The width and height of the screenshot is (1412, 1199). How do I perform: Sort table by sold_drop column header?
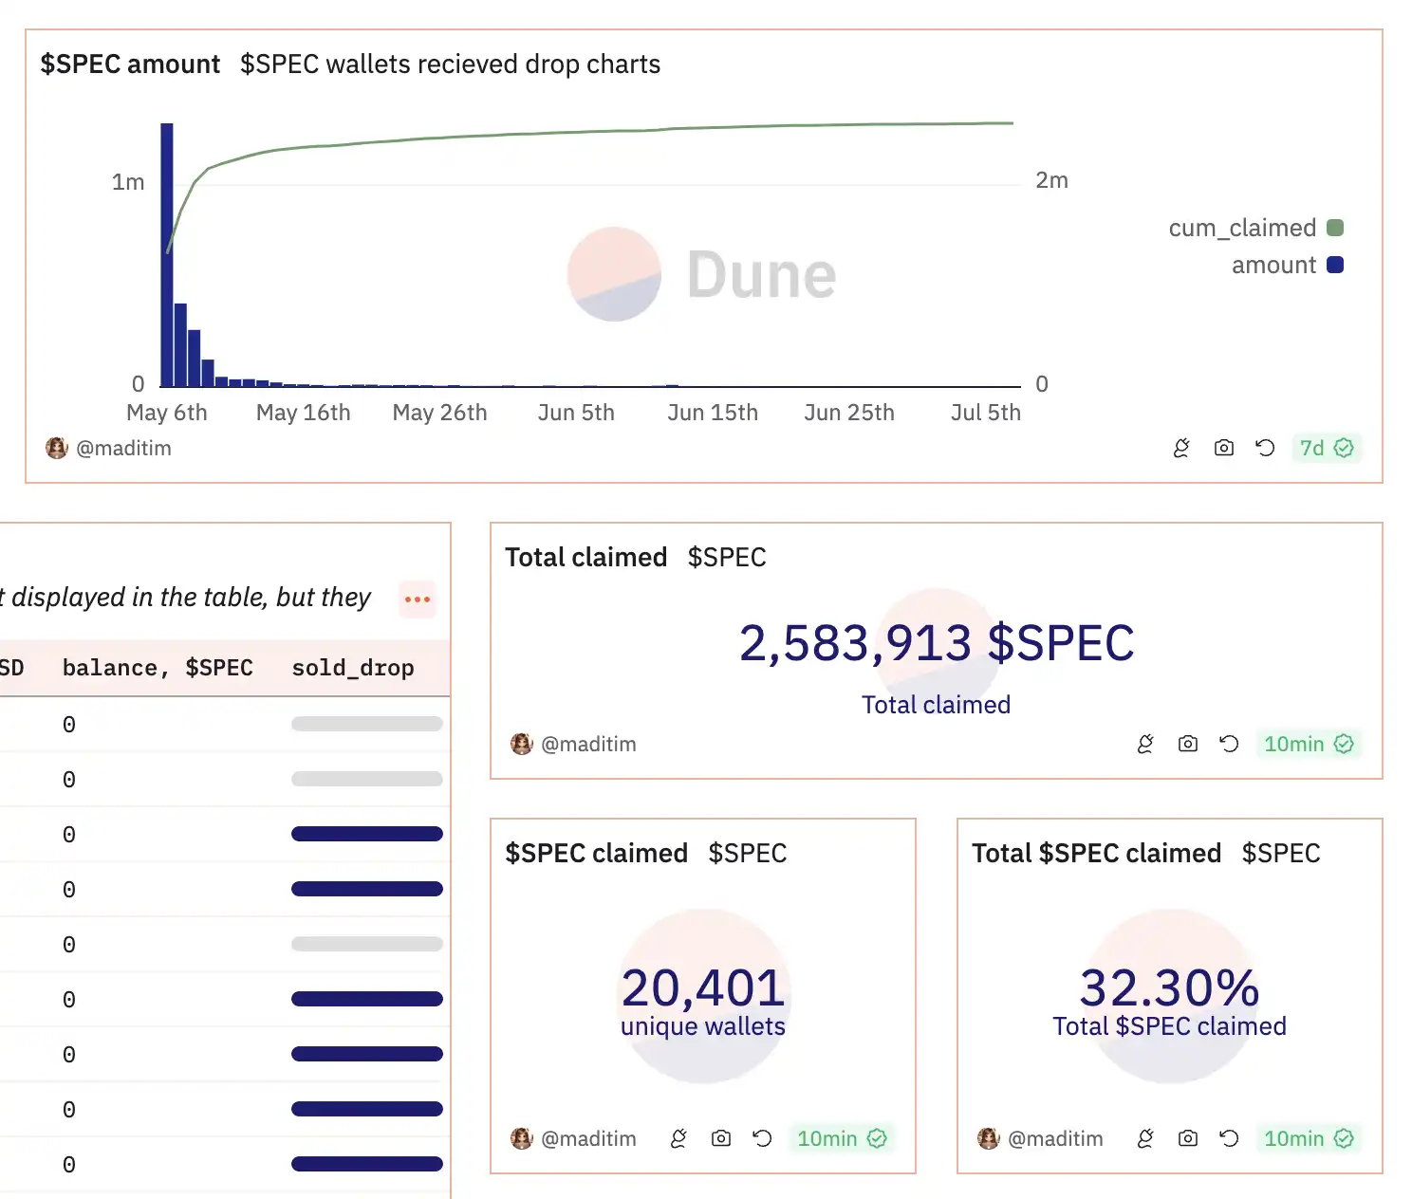[x=352, y=668]
